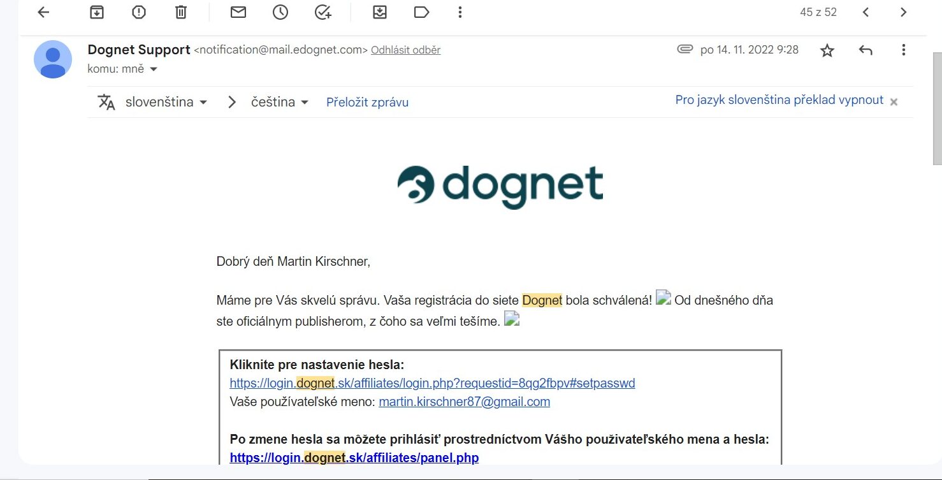Screen dimensions: 942x480
Task: Click the attachment paperclip icon
Action: (x=685, y=49)
